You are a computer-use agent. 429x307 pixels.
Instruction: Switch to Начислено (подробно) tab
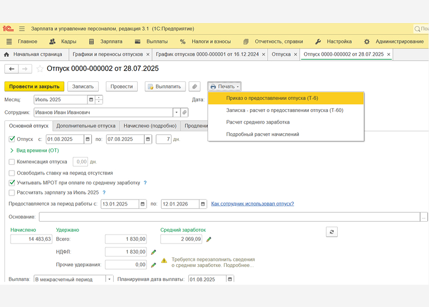click(150, 126)
